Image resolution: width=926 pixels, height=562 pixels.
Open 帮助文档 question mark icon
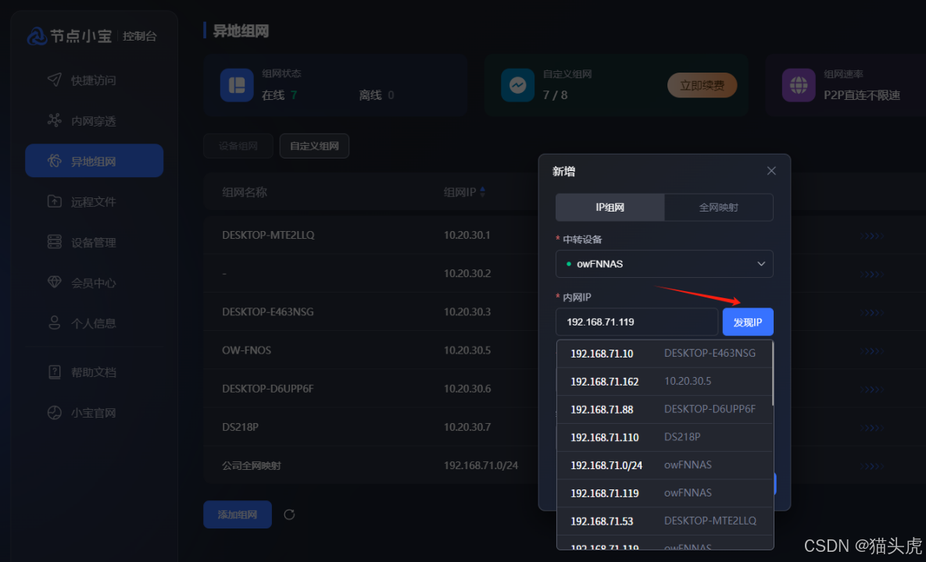coord(54,372)
